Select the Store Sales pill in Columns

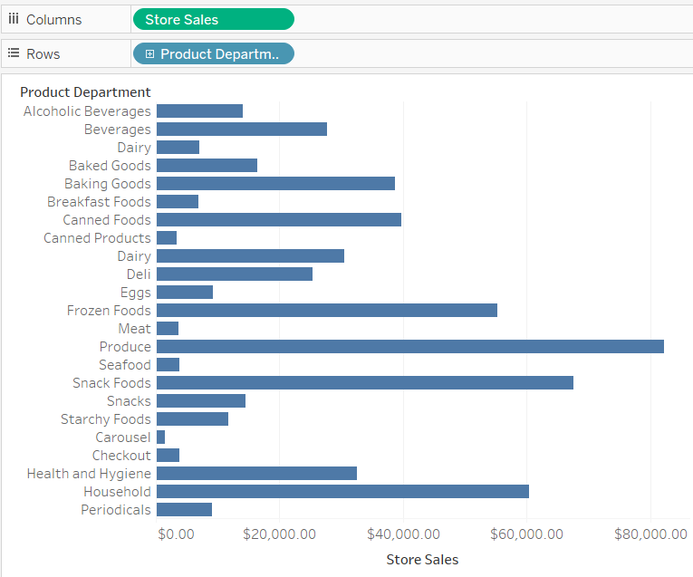click(x=214, y=19)
